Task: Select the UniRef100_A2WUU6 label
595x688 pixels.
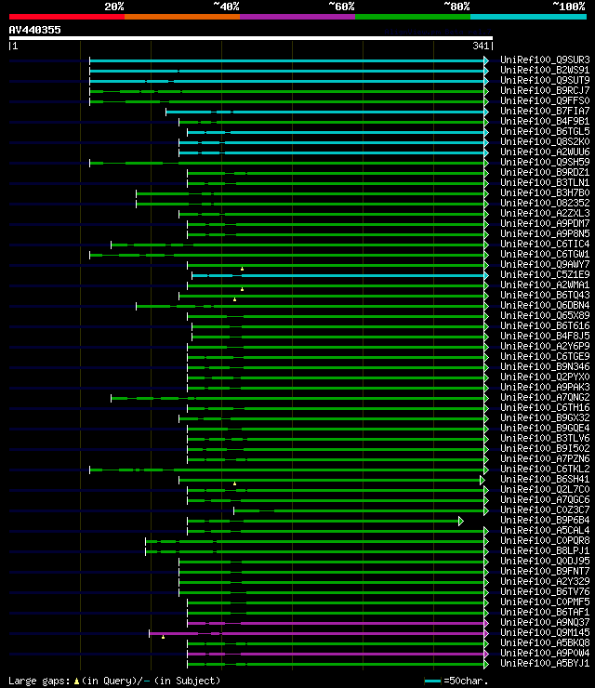Action: [545, 152]
